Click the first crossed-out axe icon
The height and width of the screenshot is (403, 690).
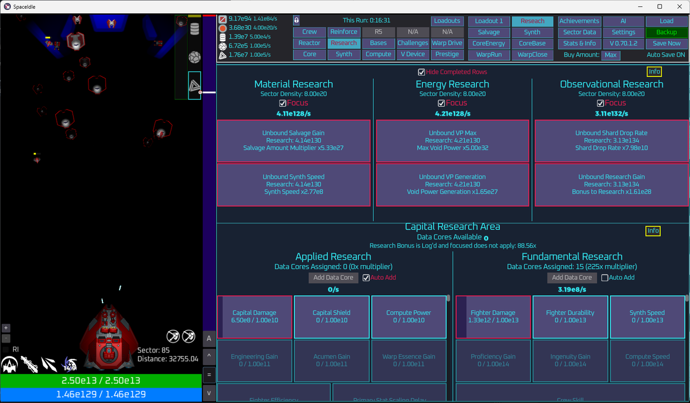(173, 336)
